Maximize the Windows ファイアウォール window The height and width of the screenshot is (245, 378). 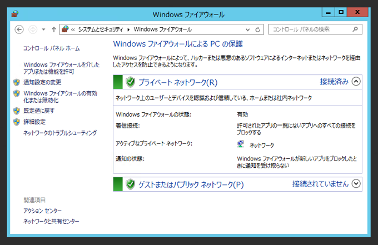pyautogui.click(x=341, y=12)
